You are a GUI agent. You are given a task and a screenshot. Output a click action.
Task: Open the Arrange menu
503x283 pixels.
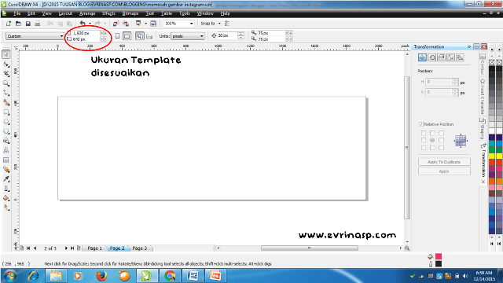[x=87, y=13]
